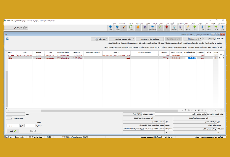
Task: Open the فروش menu
Action: click(x=200, y=23)
